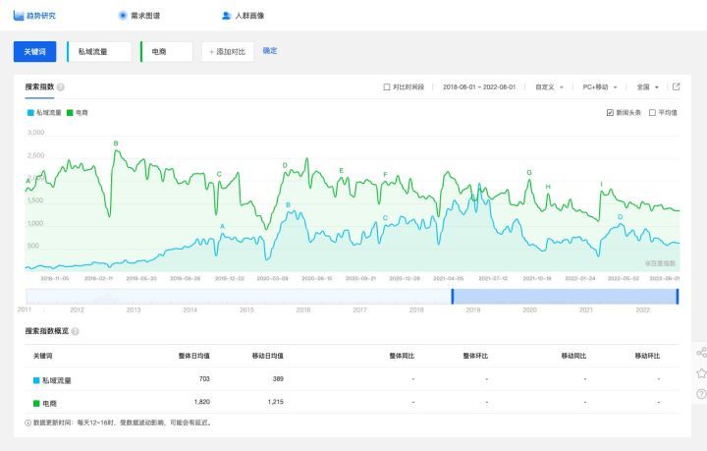The image size is (707, 451).
Task: Click the help icon beside 搜索指数
Action: point(61,87)
